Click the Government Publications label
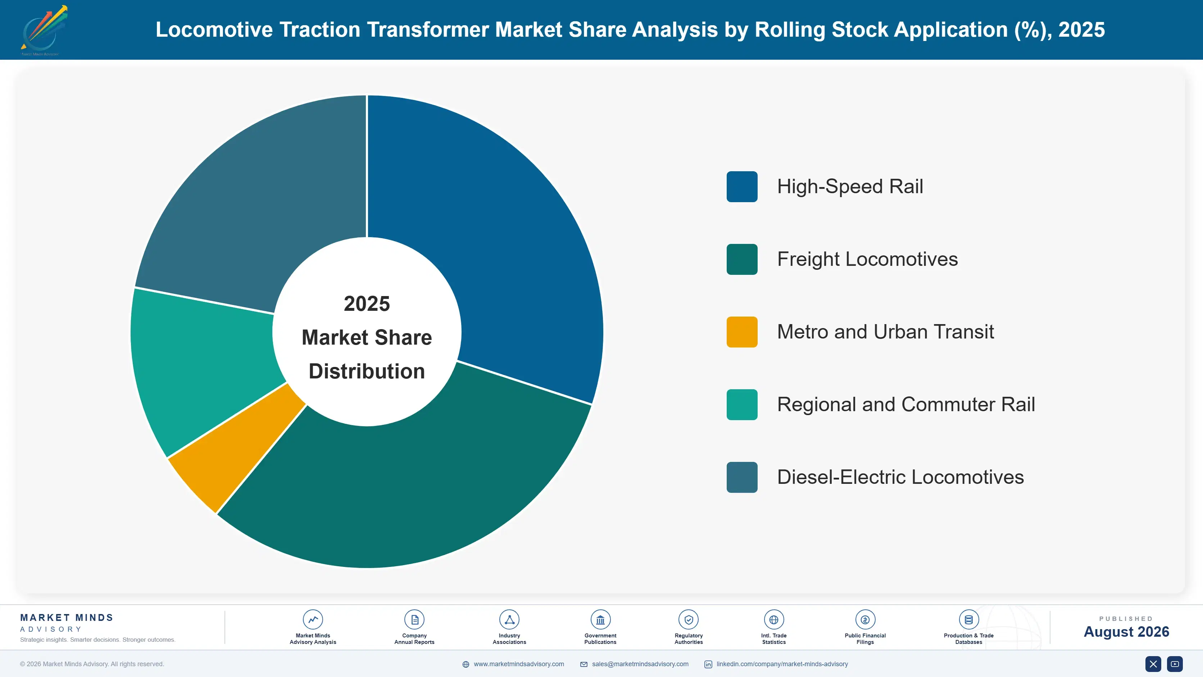 [600, 639]
